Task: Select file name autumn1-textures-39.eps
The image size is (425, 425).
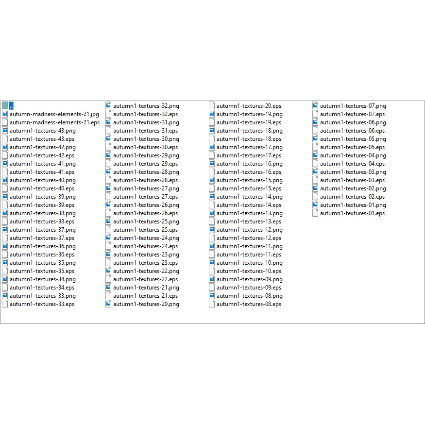Action: tap(42, 205)
